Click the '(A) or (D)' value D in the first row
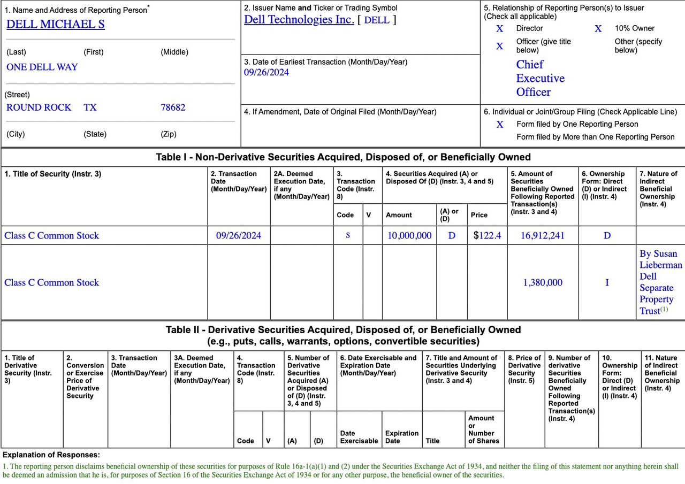The image size is (685, 484). point(452,236)
